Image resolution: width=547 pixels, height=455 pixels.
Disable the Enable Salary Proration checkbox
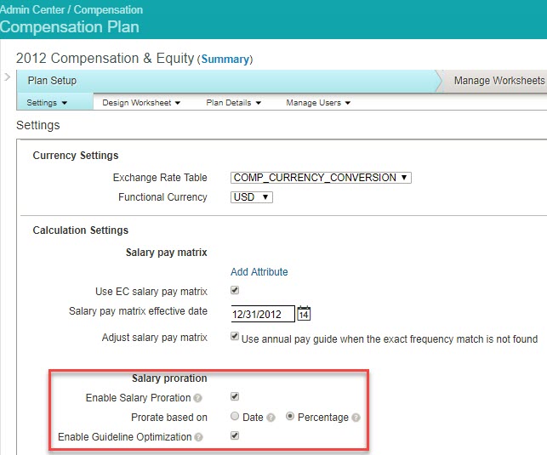click(x=235, y=396)
